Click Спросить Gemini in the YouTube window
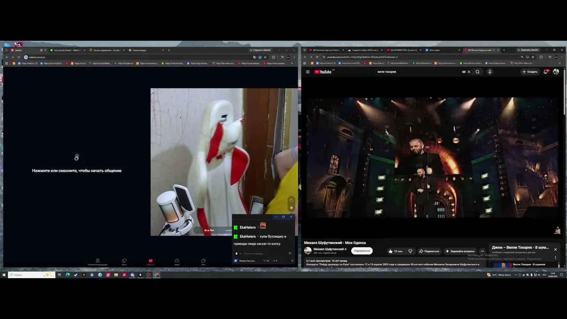 528,50
